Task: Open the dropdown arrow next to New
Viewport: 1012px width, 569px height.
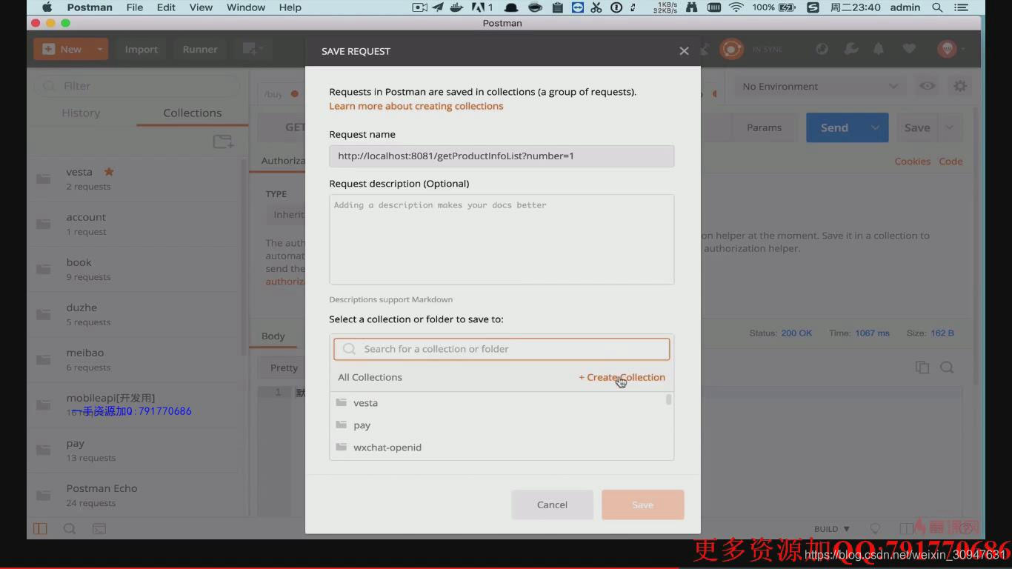Action: pos(99,49)
